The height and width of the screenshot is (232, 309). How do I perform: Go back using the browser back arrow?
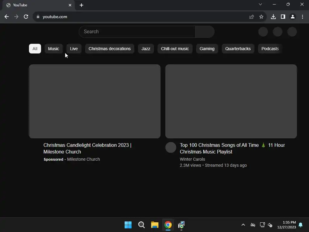[7, 17]
